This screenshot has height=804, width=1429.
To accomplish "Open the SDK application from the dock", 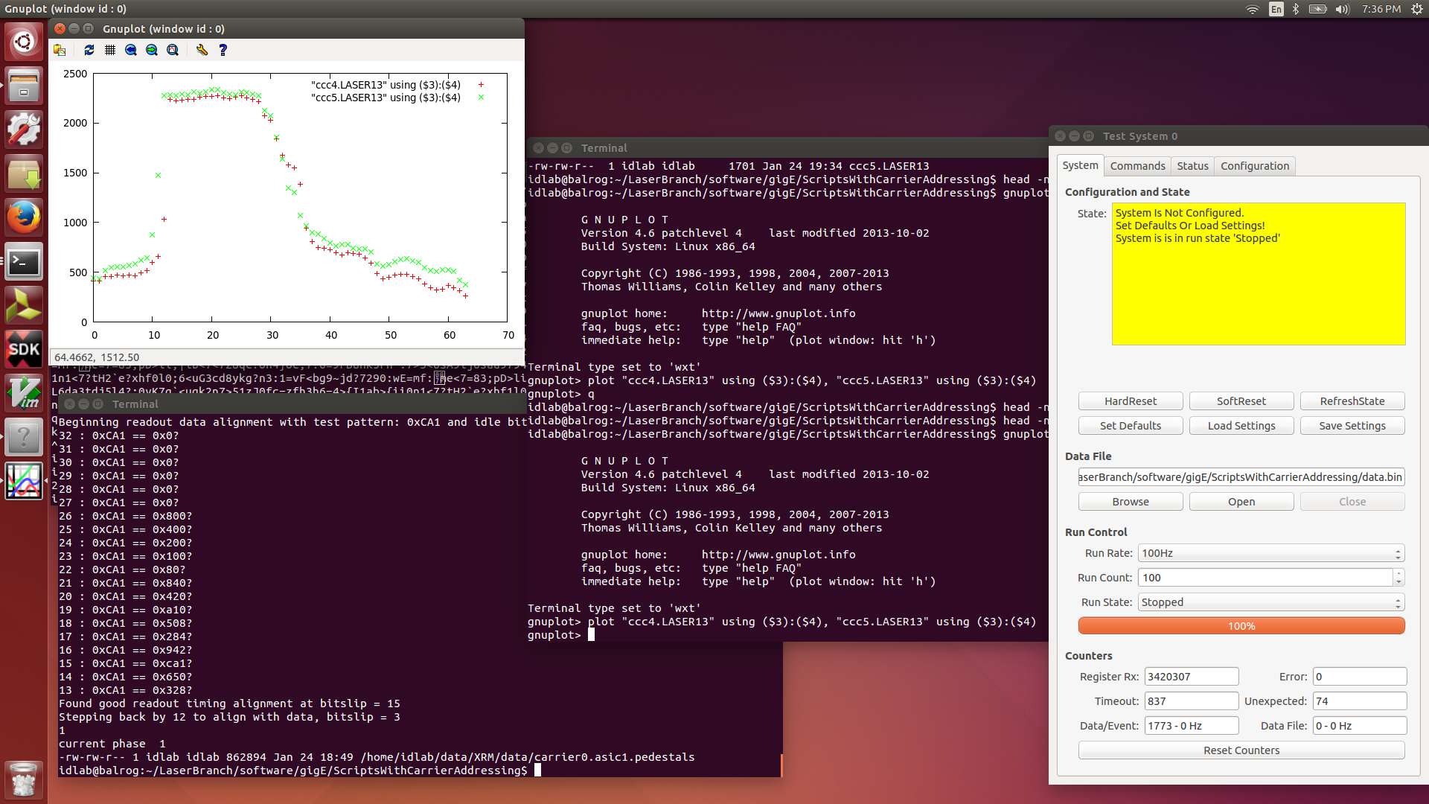I will (x=24, y=350).
